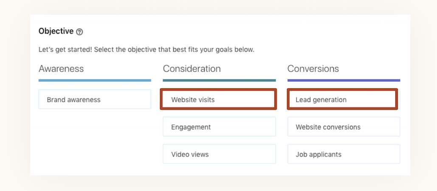This screenshot has height=191, width=437.
Task: Pick the Engagement objective option
Action: point(219,127)
